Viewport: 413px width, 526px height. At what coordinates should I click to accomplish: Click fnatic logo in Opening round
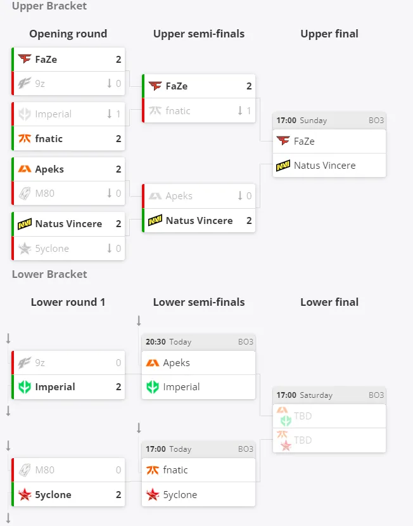coord(25,138)
